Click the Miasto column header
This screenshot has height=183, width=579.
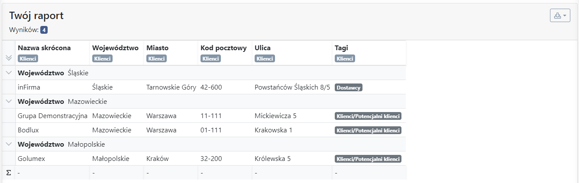pos(158,48)
